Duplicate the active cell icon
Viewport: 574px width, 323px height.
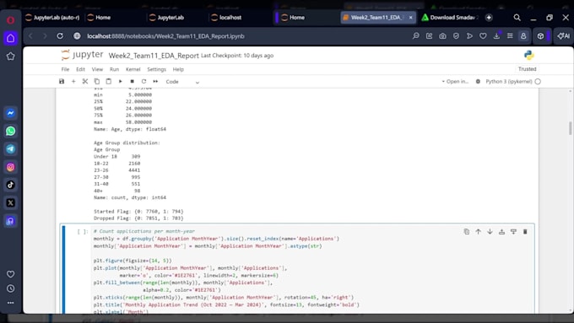466,232
